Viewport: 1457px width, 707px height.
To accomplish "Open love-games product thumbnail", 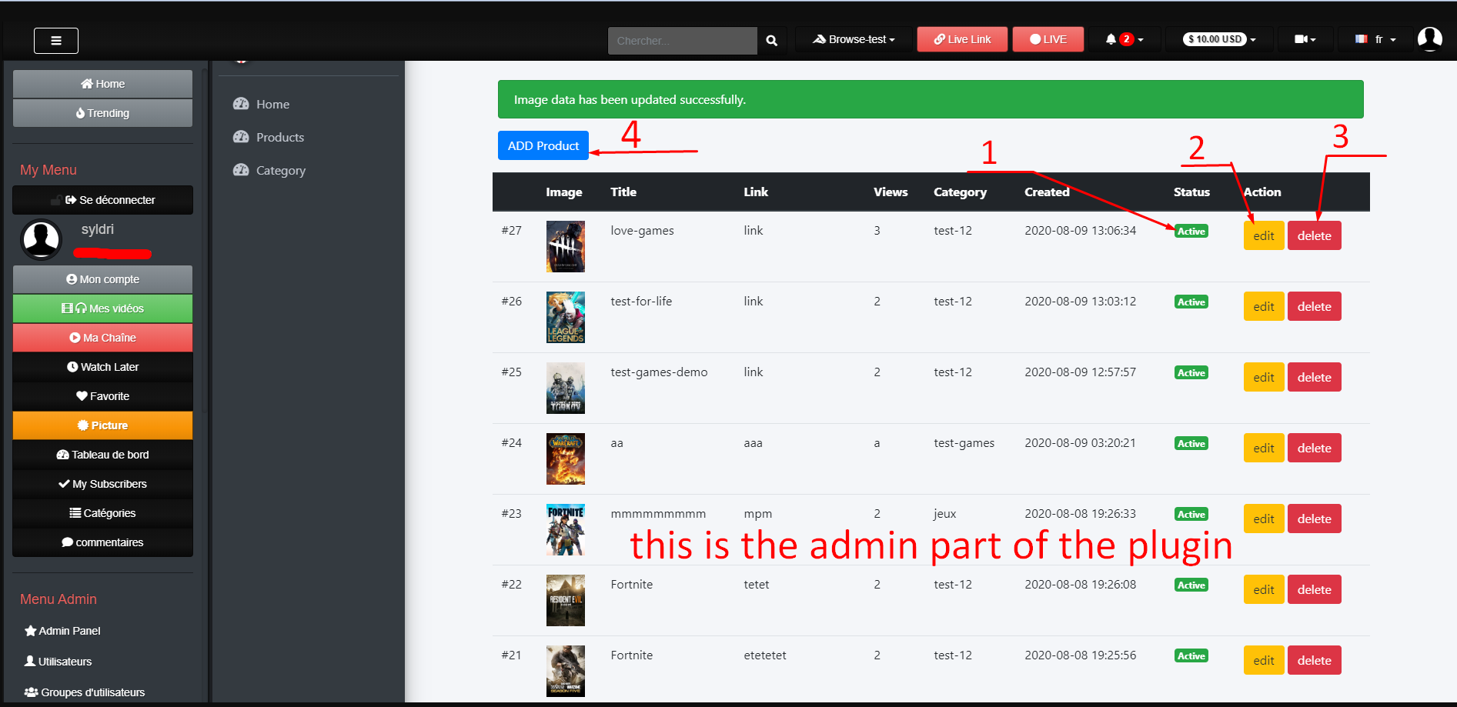I will [x=566, y=246].
